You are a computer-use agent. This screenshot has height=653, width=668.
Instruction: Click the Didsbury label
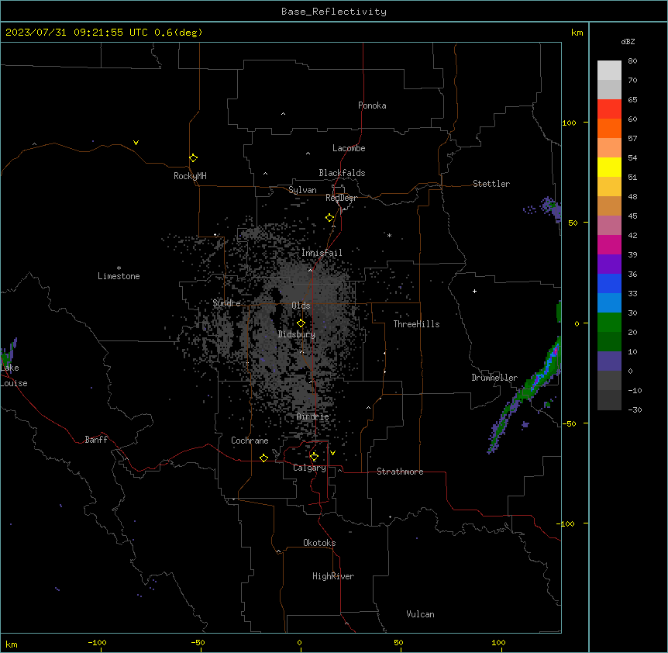(297, 334)
